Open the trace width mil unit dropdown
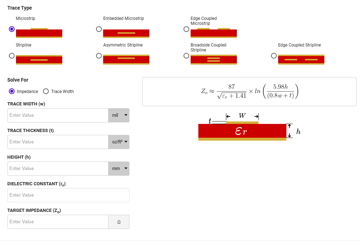This screenshot has width=361, height=241. point(119,115)
